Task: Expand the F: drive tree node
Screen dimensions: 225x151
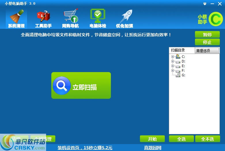Action: (173, 71)
